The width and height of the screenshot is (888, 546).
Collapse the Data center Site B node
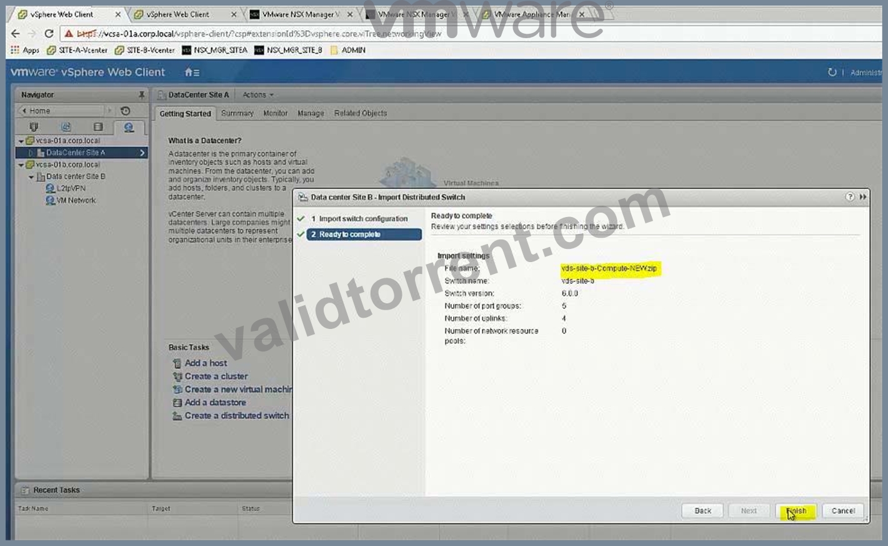31,177
